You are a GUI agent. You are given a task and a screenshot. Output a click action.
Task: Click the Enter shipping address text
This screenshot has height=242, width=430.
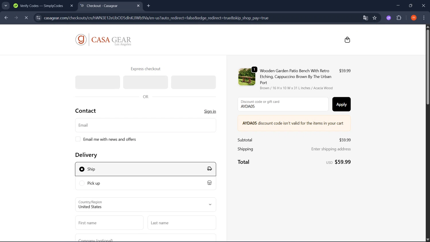[331, 149]
